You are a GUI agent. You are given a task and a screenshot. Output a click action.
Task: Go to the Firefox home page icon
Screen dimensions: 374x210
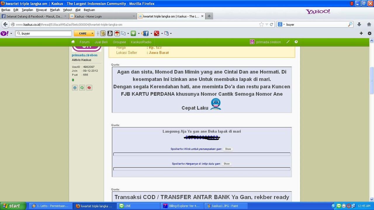369,24
